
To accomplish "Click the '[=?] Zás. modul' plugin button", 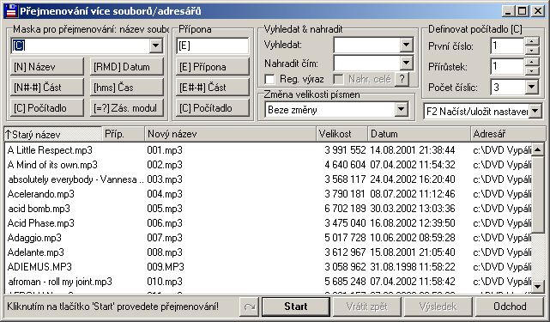I will [127, 108].
